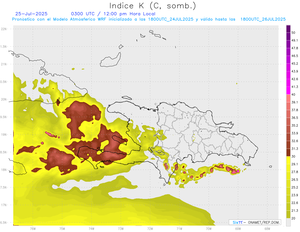Click the longitude label "74W"

[x=91, y=229]
